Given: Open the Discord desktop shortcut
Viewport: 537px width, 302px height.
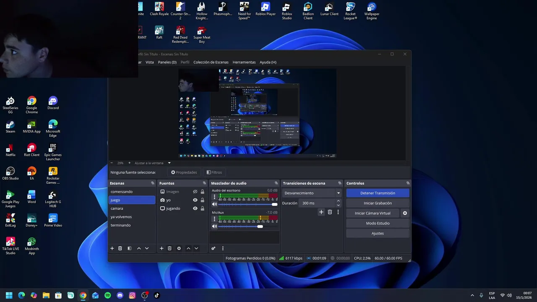Looking at the screenshot, I should 53,103.
